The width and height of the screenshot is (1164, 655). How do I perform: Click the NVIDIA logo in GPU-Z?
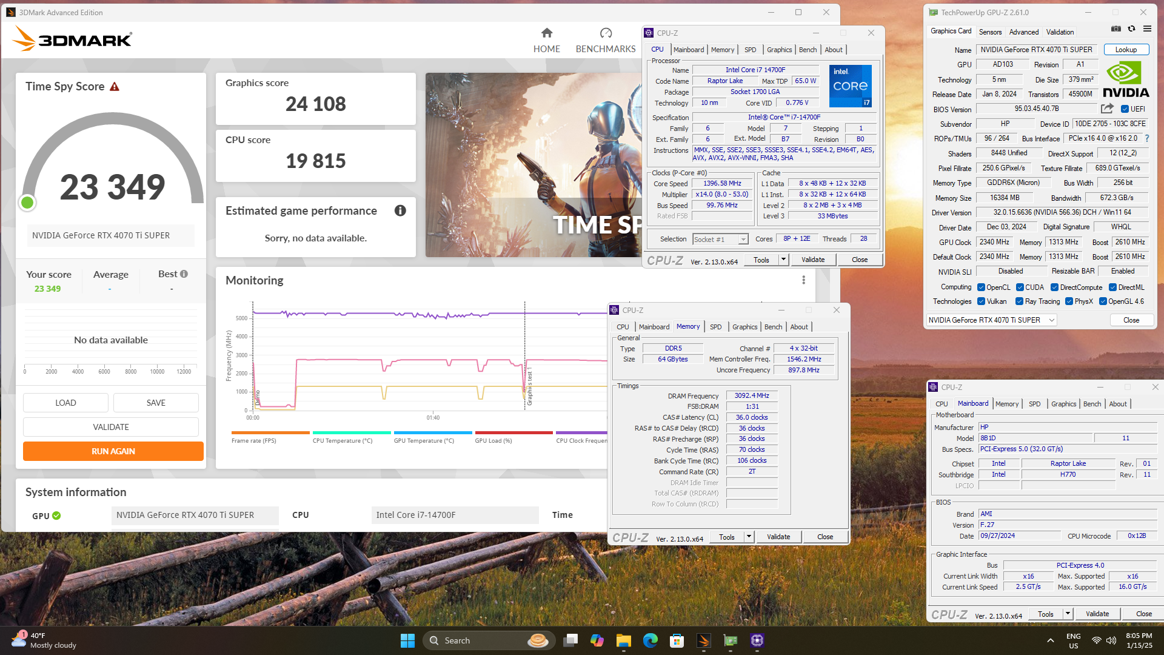click(x=1126, y=79)
